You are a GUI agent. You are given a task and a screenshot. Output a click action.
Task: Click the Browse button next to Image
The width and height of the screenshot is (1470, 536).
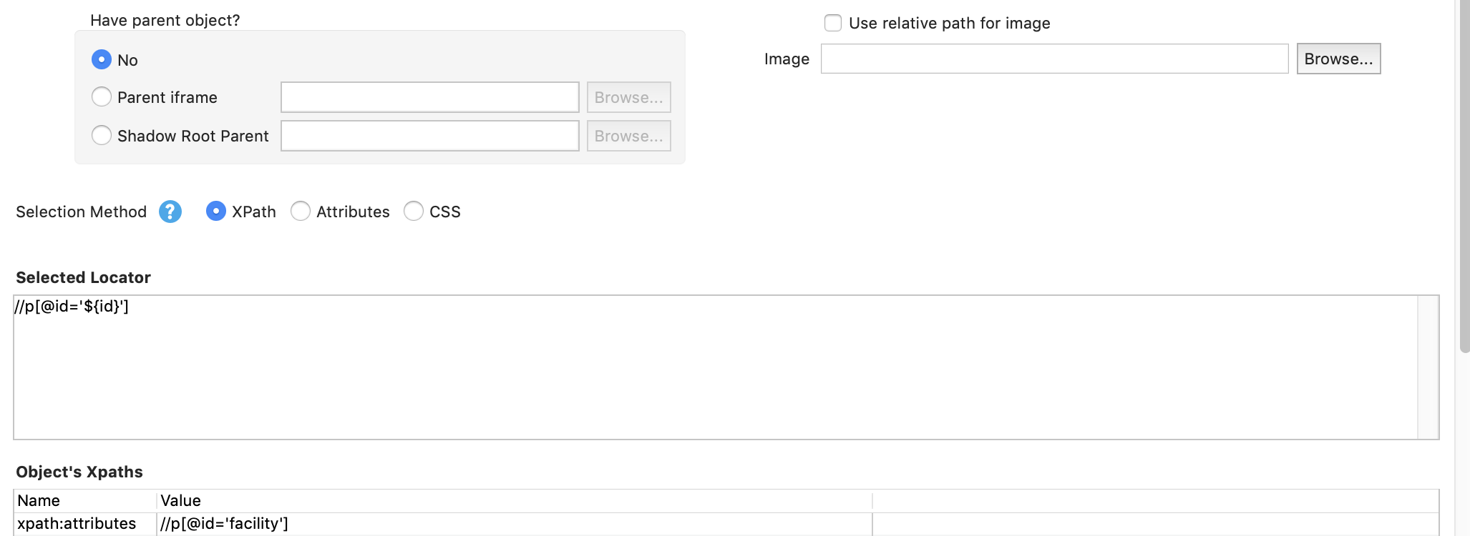pos(1338,59)
